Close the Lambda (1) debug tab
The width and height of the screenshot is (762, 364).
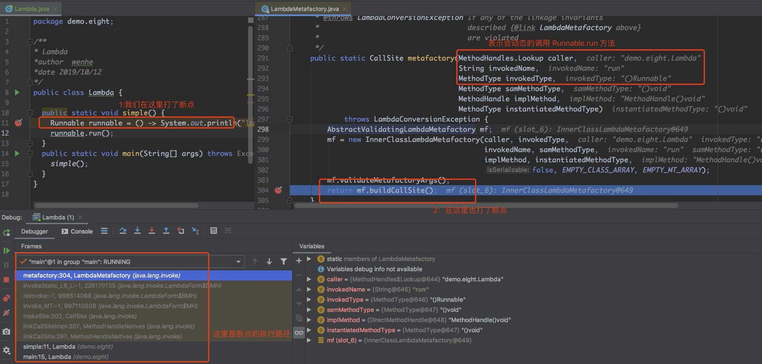tap(80, 217)
